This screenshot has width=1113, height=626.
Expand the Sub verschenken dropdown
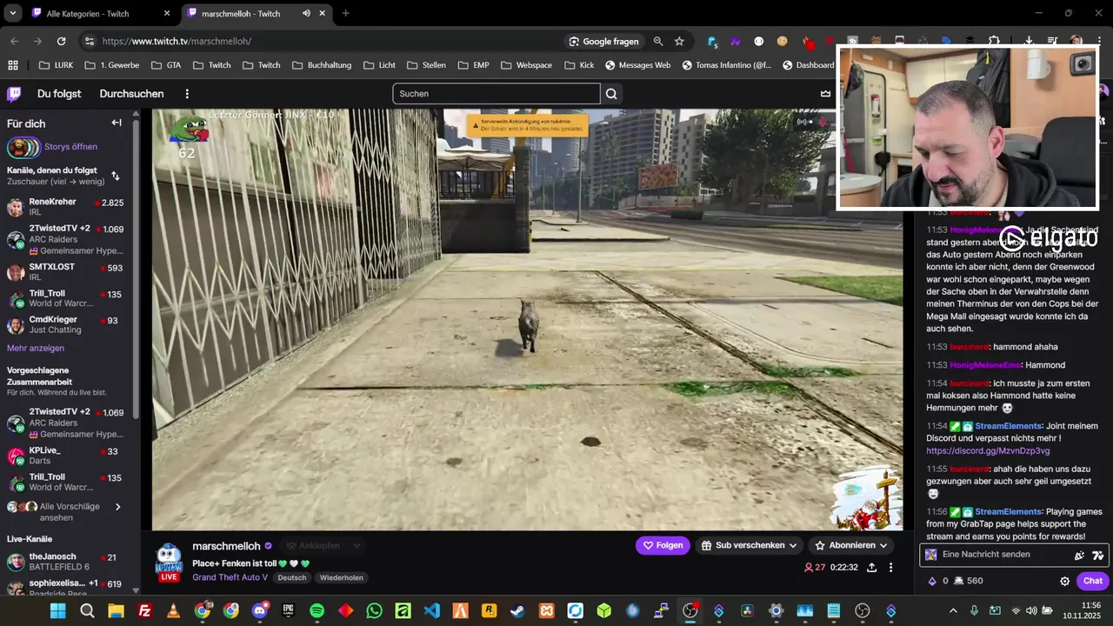click(792, 545)
